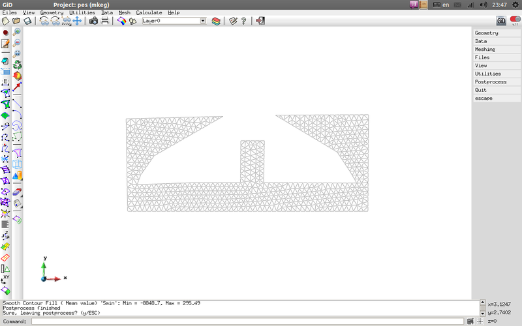Click the blue four-arrow Pan view icon
This screenshot has height=326, width=522.
pos(77,21)
